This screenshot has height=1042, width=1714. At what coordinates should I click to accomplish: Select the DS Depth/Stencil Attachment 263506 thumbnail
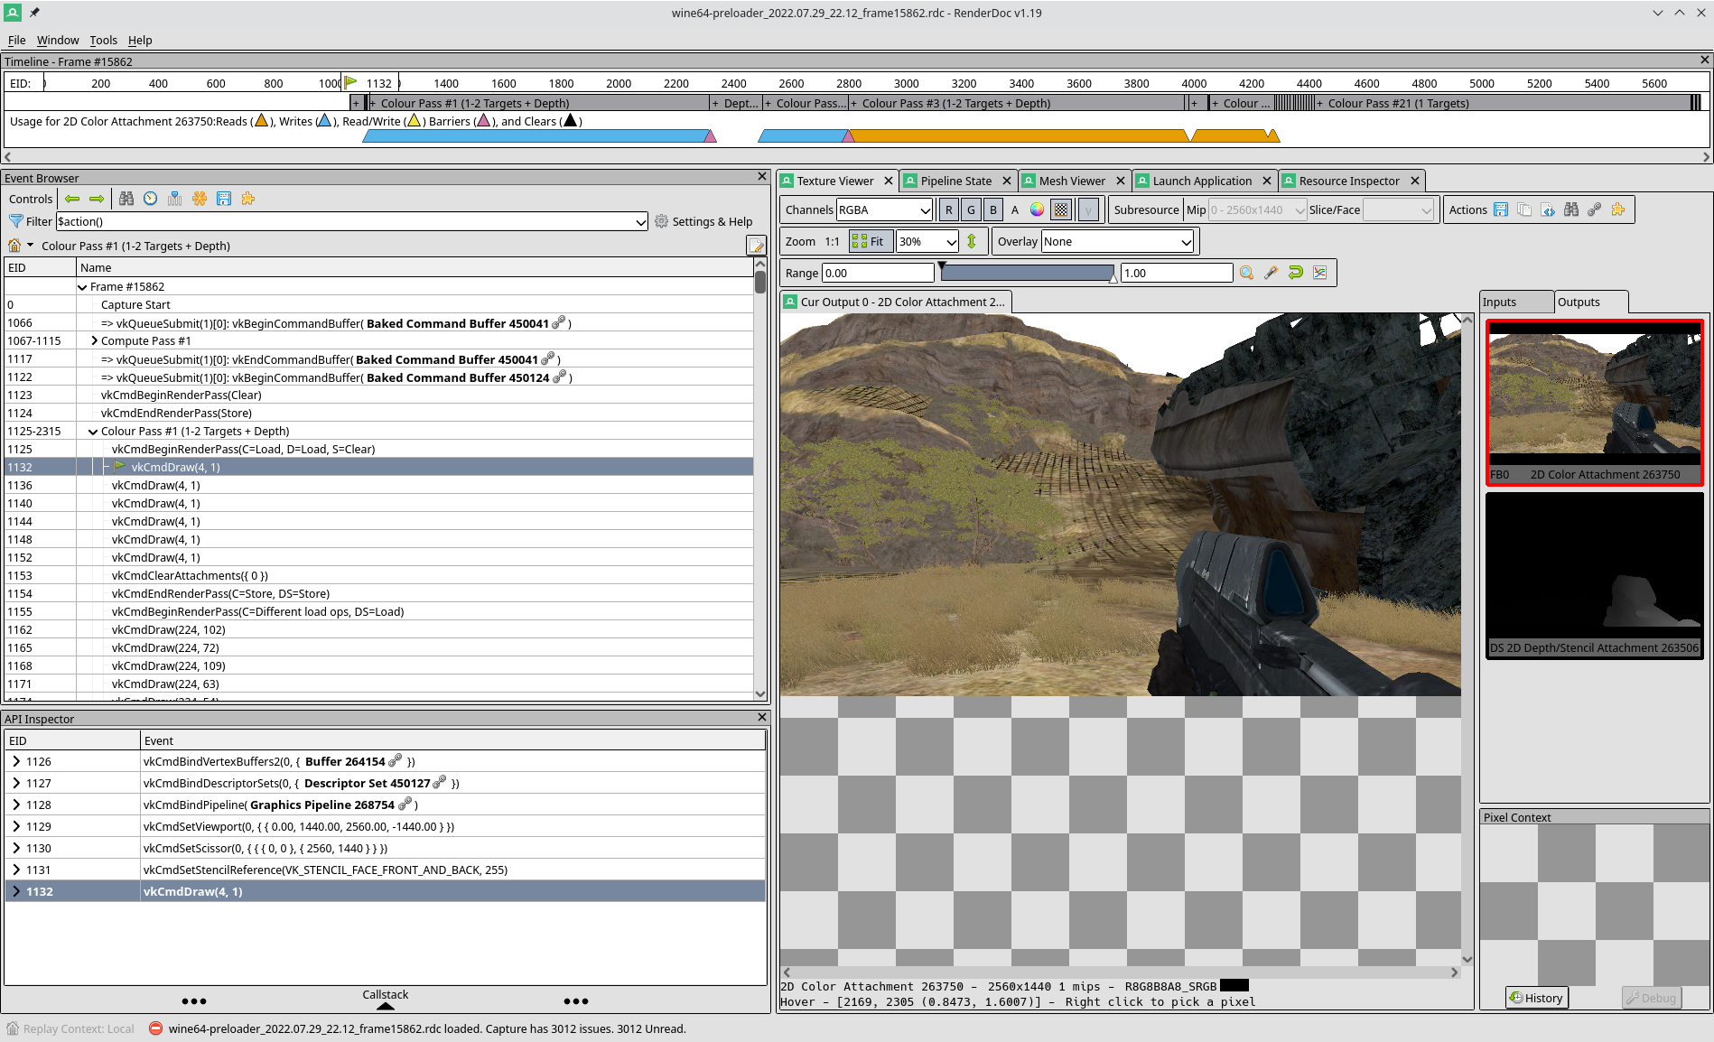pyautogui.click(x=1595, y=575)
